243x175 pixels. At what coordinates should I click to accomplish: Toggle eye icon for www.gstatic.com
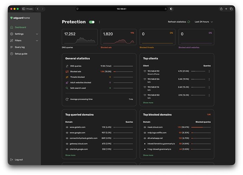(67, 127)
